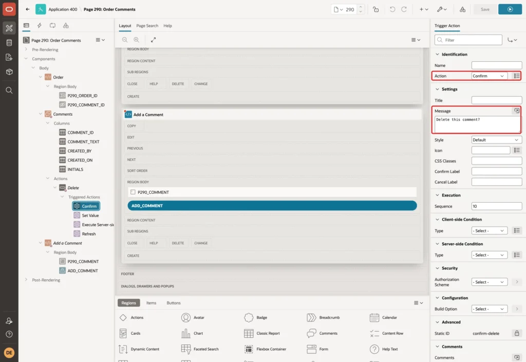Open the Utilities wrench menu
The width and height of the screenshot is (526, 362).
pos(442,9)
